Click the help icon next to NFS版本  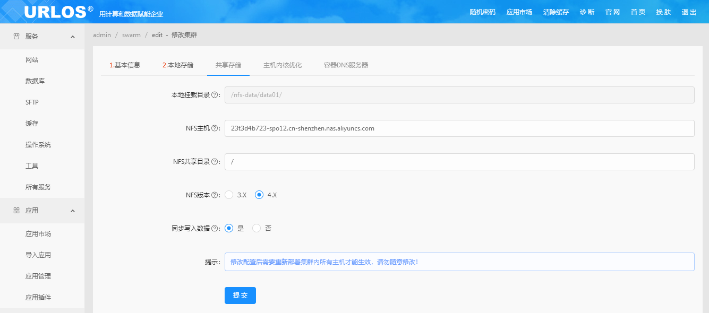[x=215, y=195]
